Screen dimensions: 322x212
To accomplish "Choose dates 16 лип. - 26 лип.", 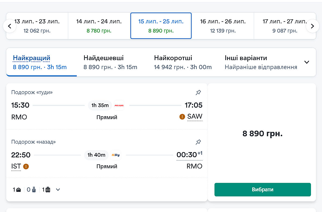I will [223, 26].
